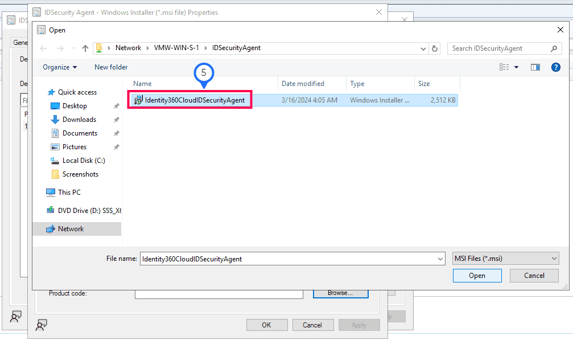Image resolution: width=573 pixels, height=340 pixels.
Task: Open recent locations dropdown arrow
Action: pos(73,48)
